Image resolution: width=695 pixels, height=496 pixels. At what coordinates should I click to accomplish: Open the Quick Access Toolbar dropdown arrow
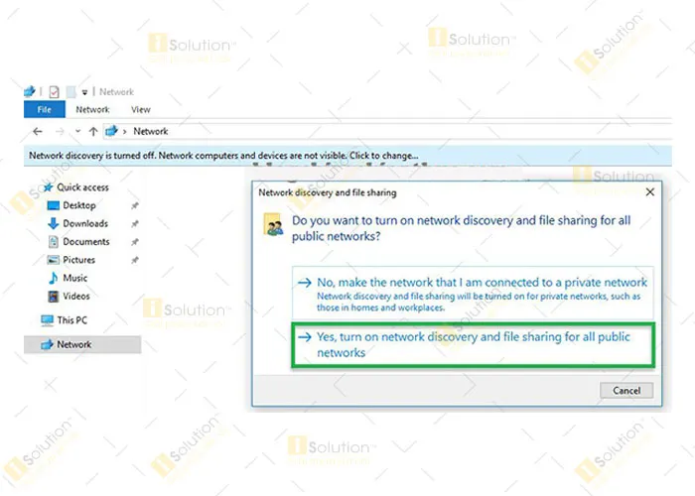click(x=85, y=92)
